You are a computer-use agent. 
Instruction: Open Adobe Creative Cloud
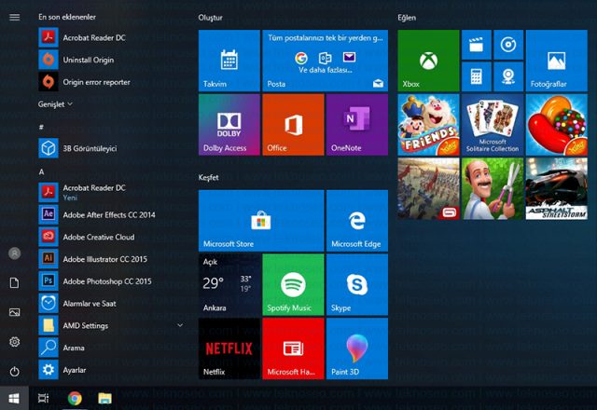112,237
